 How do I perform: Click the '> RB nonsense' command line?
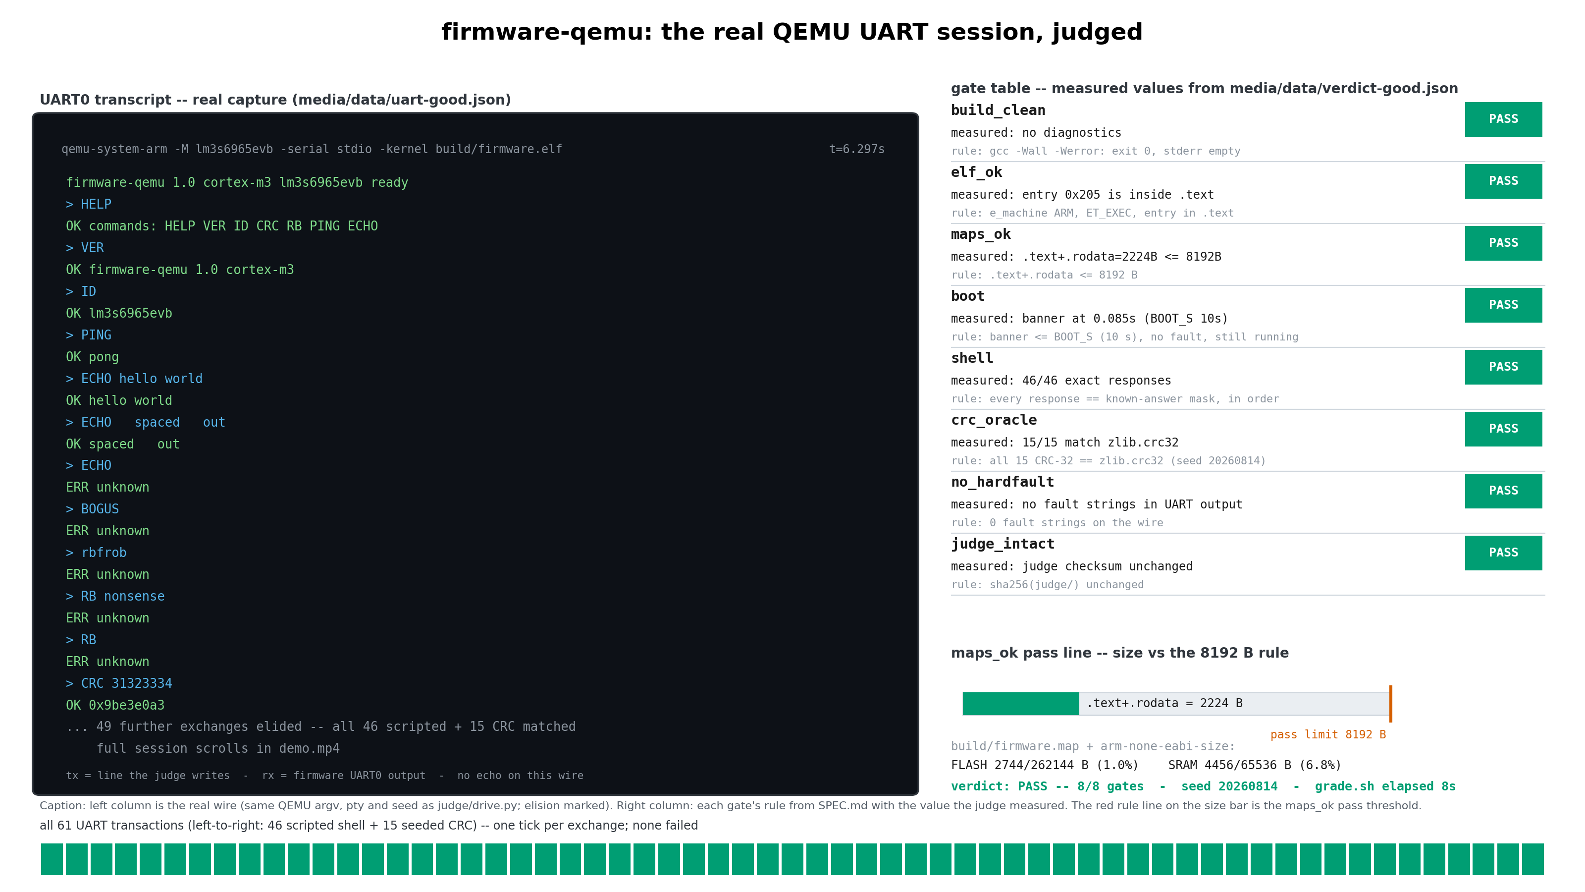pyautogui.click(x=115, y=597)
